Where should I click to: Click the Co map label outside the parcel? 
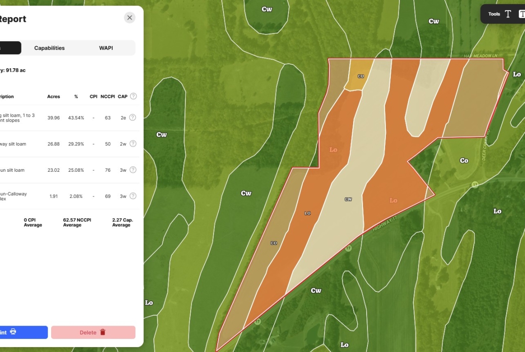(464, 161)
